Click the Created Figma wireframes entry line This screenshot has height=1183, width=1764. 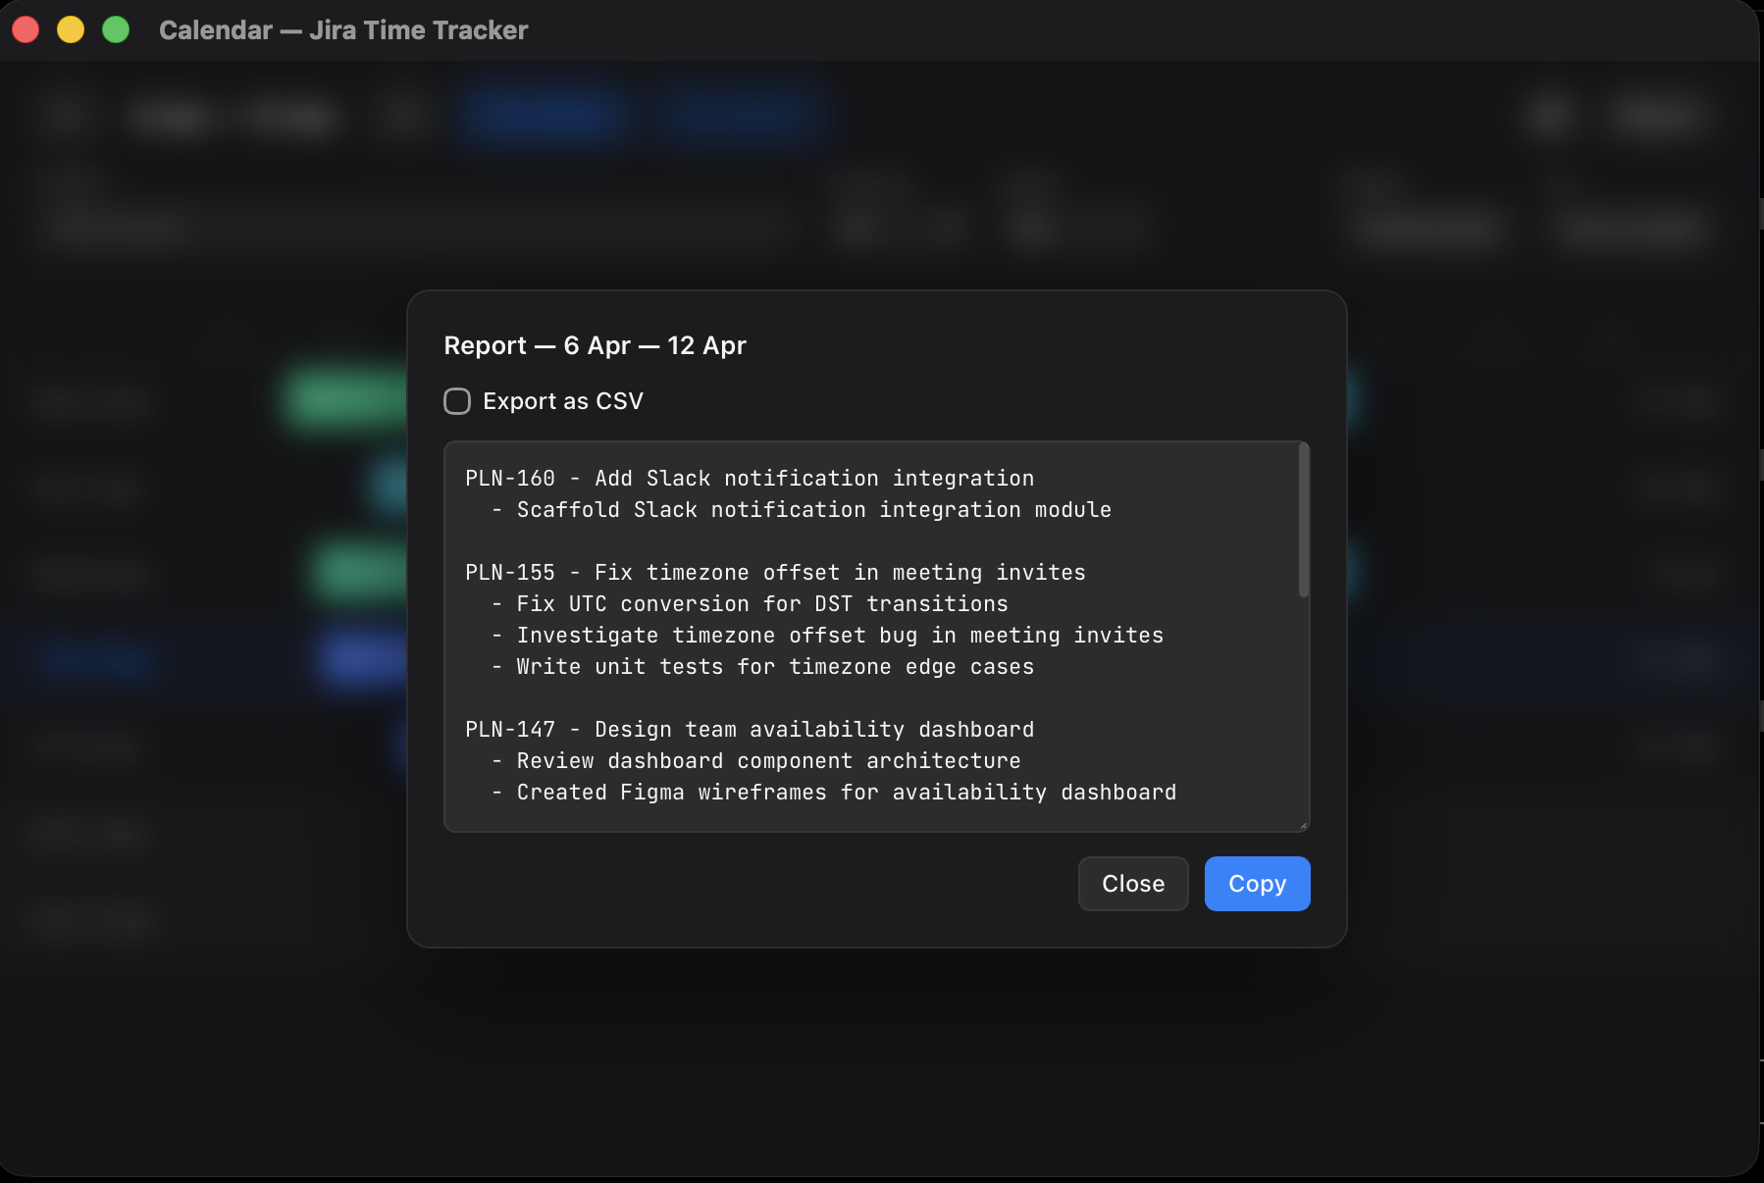click(x=846, y=793)
